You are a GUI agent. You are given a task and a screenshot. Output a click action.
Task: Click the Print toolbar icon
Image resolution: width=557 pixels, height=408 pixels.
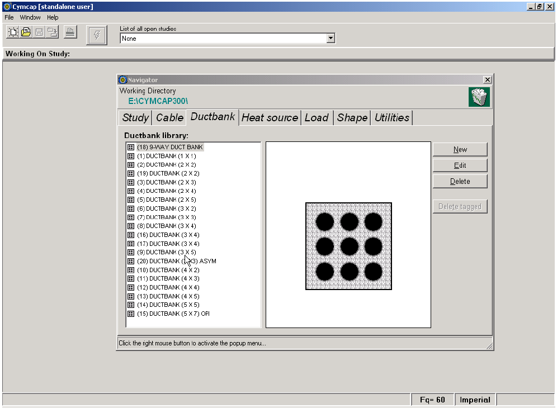[x=70, y=32]
